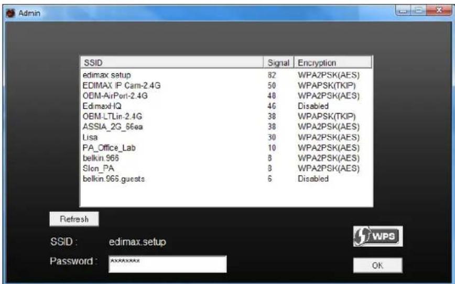455x284 pixels.
Task: Sort list by Encryption column header
Action: (x=333, y=62)
